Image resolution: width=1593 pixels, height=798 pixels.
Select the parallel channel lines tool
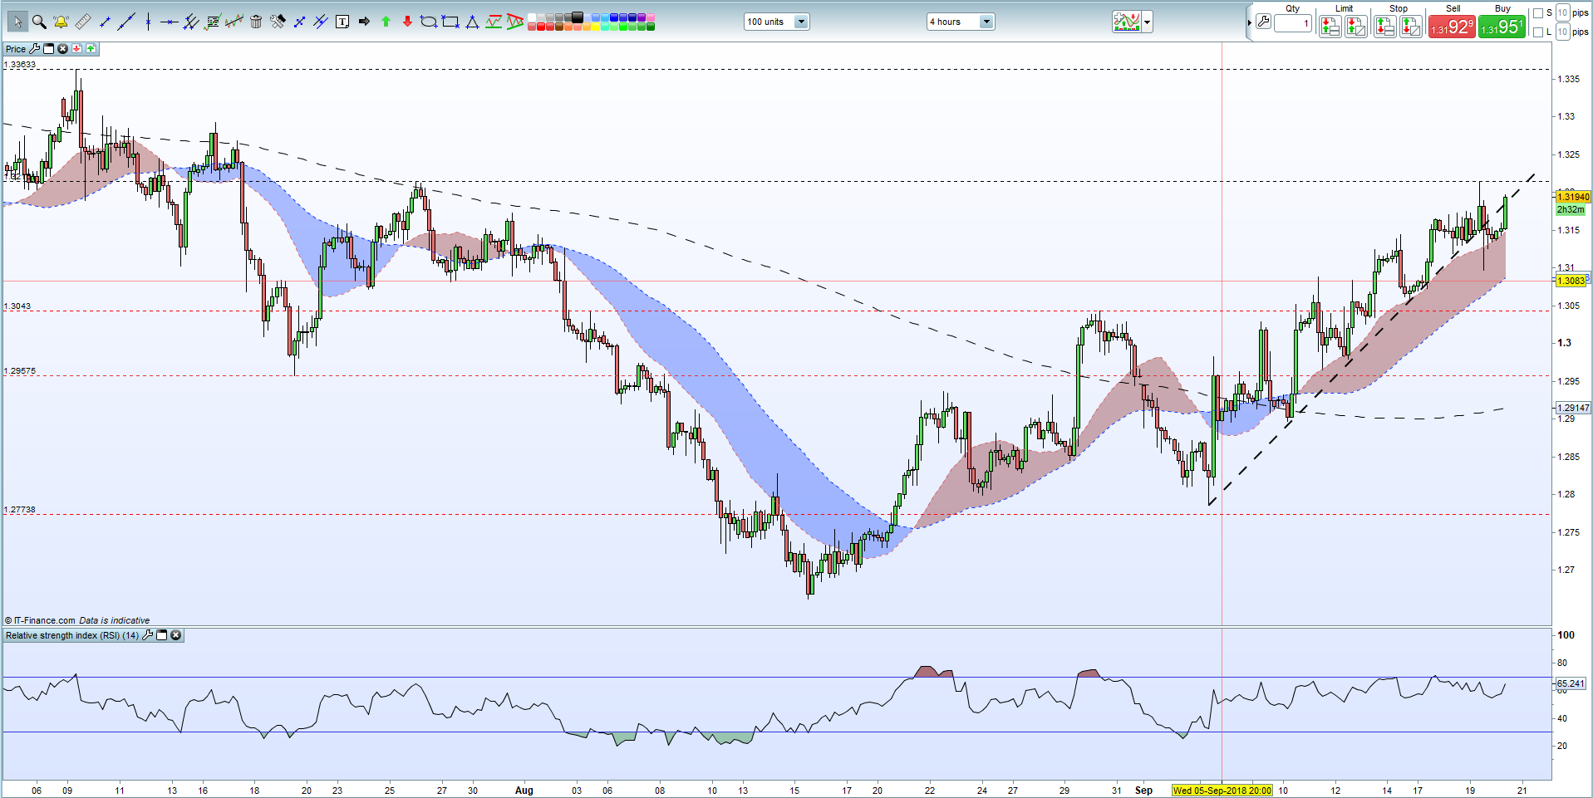tap(190, 22)
